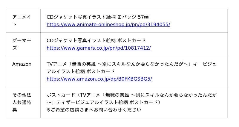Click the 典 character in the last row label
The width and height of the screenshot is (239, 127).
point(15,110)
